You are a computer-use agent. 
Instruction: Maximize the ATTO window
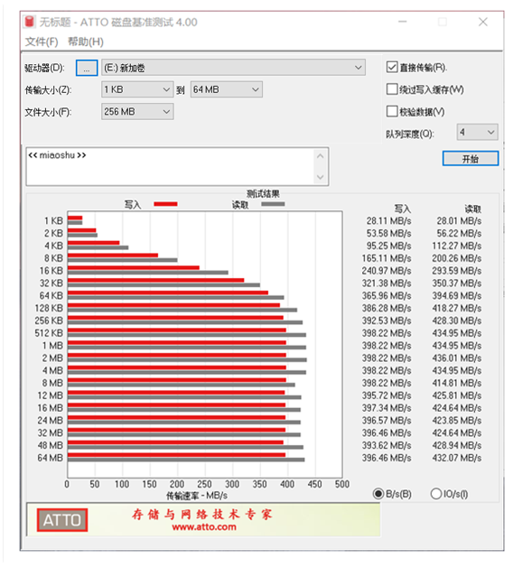pyautogui.click(x=443, y=22)
